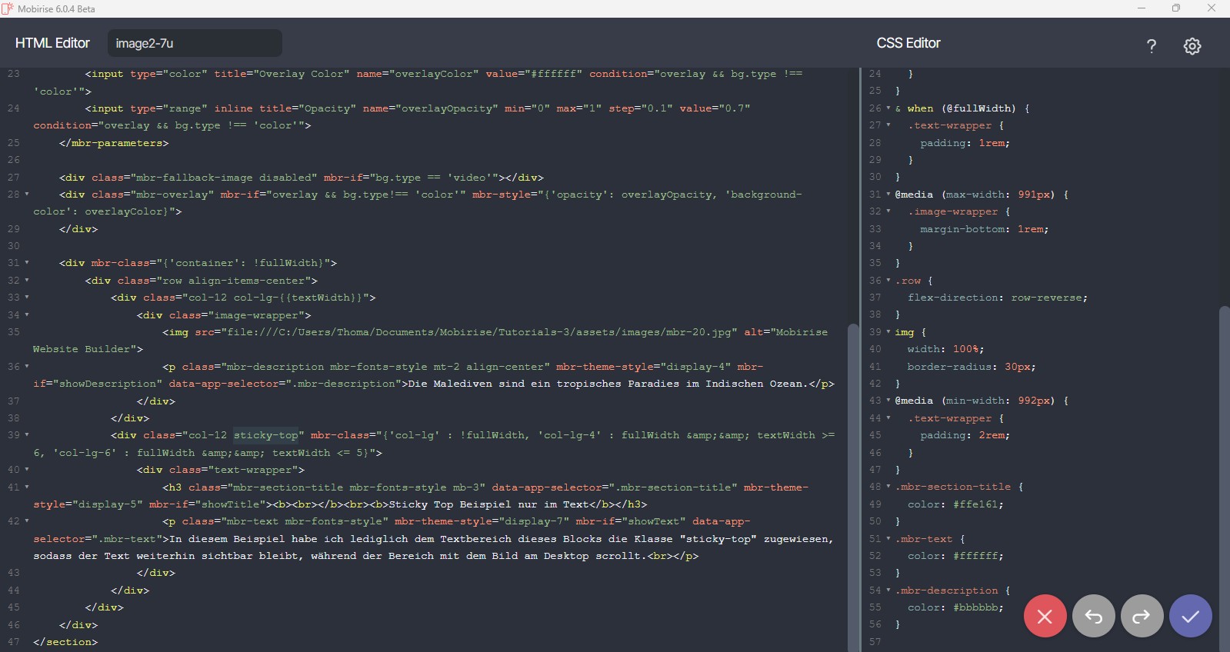Collapse HTML line 28 mbr-overlay div
The width and height of the screenshot is (1230, 652).
point(27,195)
